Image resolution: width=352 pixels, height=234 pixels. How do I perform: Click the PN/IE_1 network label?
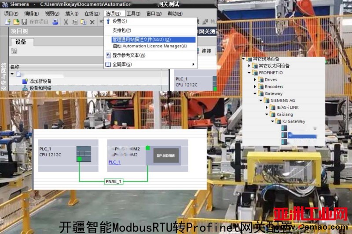[x=114, y=181]
